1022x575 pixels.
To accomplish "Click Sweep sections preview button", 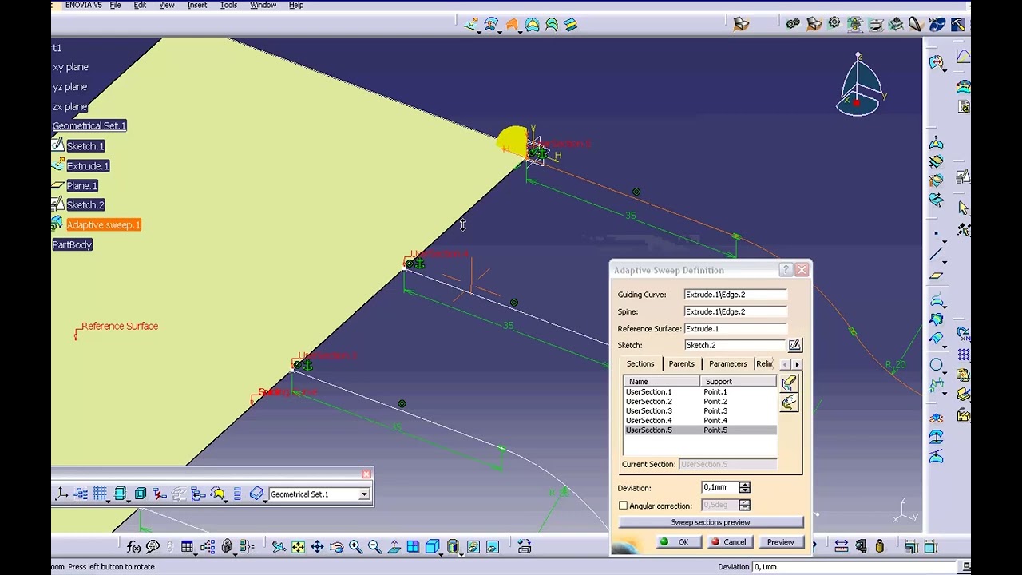I will tap(710, 522).
